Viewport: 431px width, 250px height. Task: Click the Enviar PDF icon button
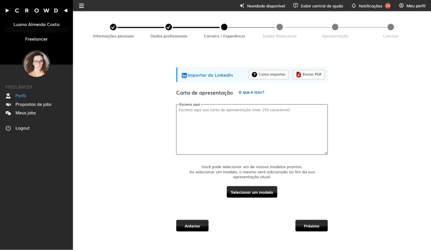[299, 74]
